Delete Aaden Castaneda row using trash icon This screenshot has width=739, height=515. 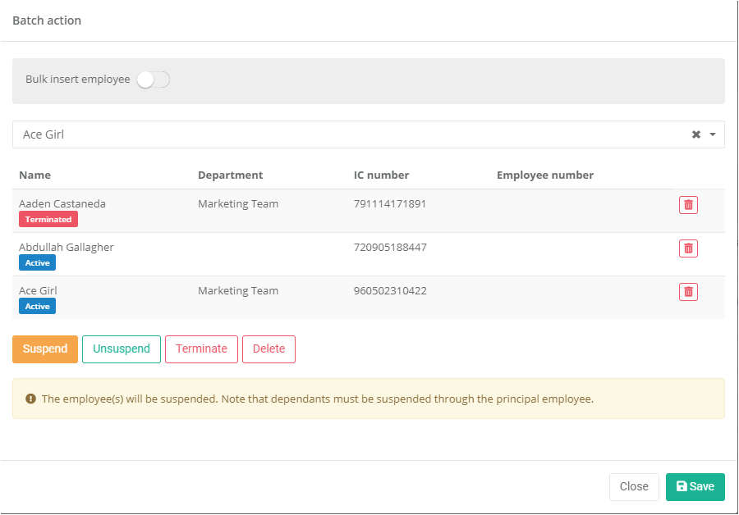688,205
